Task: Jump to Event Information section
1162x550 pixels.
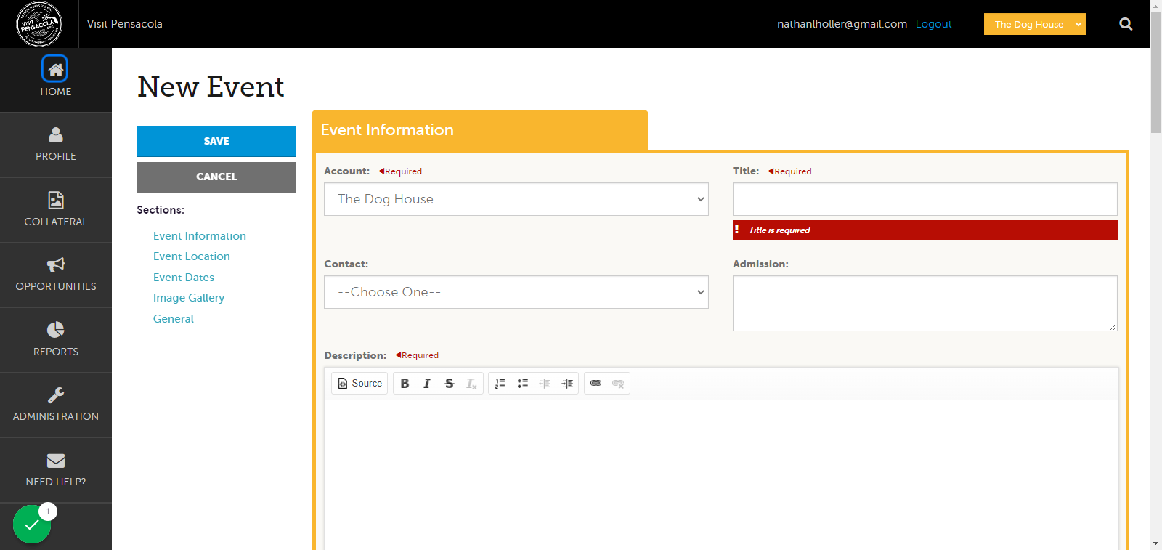Action: 200,236
